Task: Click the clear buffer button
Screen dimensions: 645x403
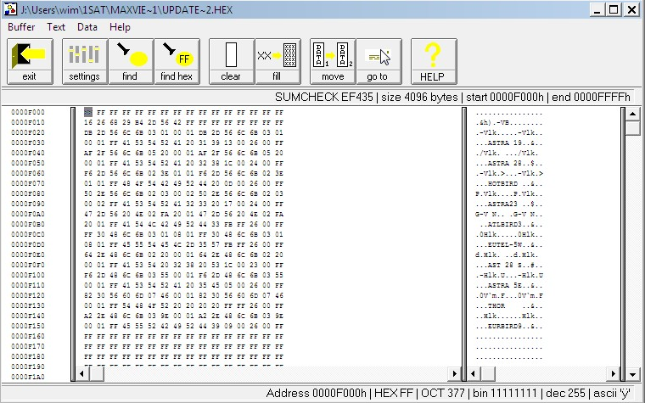Action: click(x=232, y=61)
